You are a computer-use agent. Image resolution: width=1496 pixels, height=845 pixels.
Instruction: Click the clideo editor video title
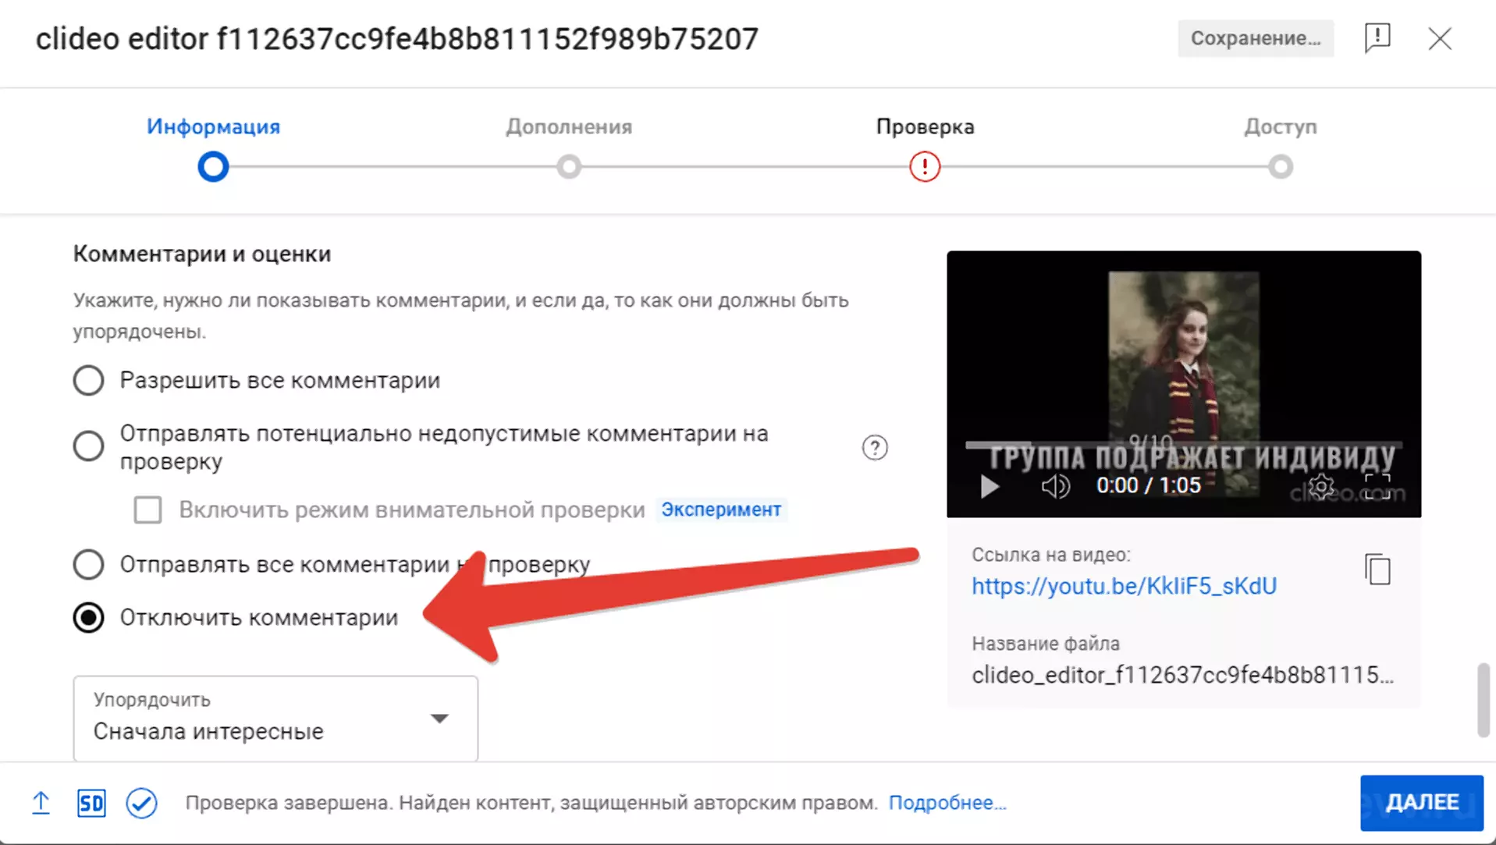pos(397,39)
